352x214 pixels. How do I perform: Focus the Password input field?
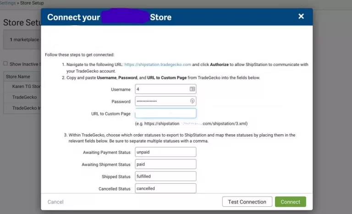click(x=165, y=101)
